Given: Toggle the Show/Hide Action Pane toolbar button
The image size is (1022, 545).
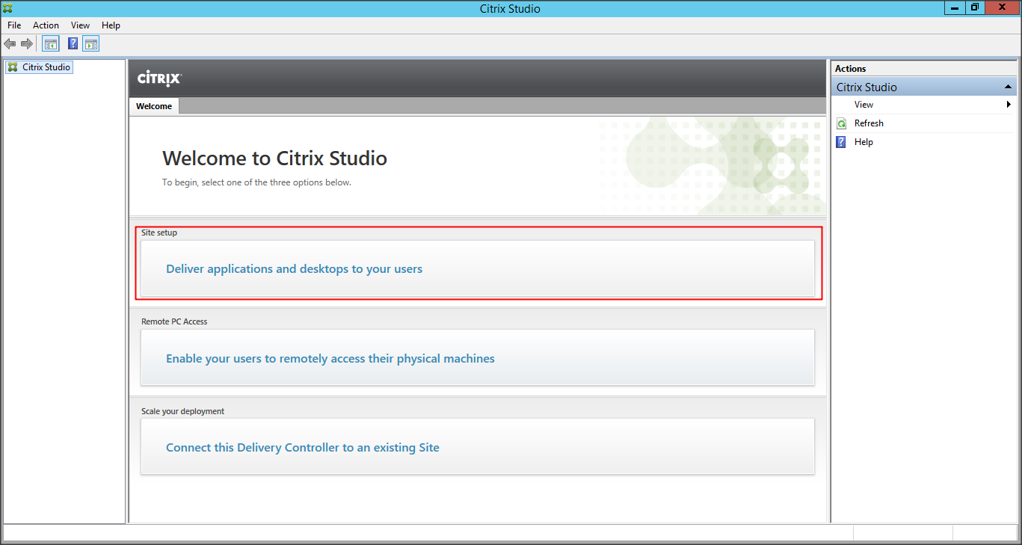Looking at the screenshot, I should (90, 44).
